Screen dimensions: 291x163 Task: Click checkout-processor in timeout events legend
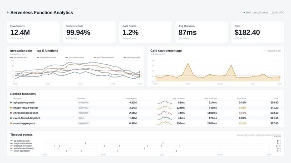[x=21, y=146]
